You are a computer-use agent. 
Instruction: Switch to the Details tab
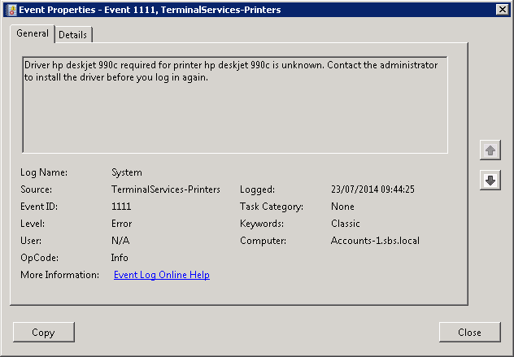tap(73, 35)
